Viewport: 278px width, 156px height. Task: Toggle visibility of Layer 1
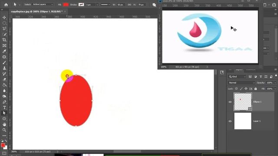click(230, 121)
